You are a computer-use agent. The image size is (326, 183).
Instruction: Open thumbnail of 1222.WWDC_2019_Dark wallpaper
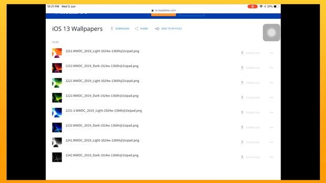57,98
